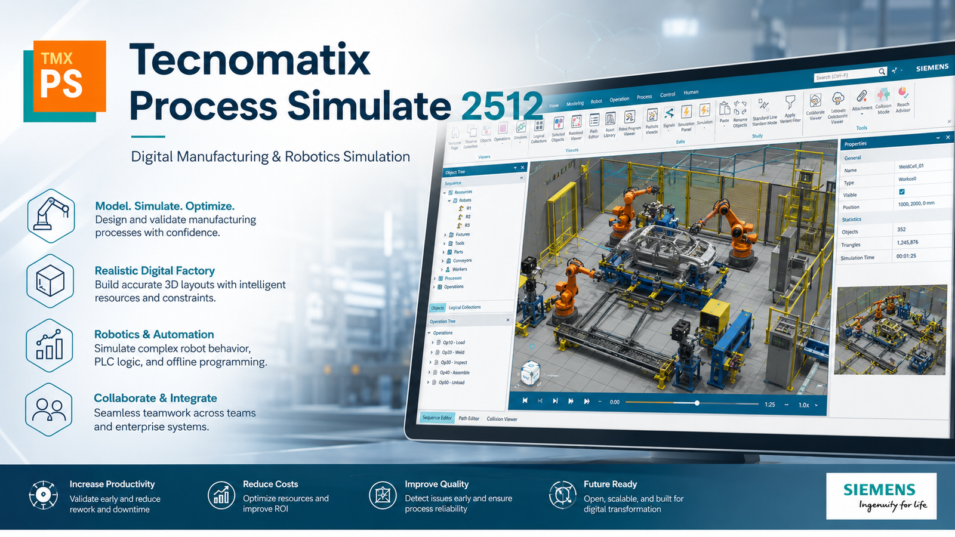Click the Attachment paperclip icon
Viewport: 955px width, 537px height.
coord(861,96)
